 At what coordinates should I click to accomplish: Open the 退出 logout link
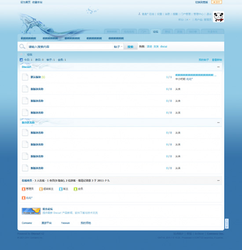coord(209,14)
